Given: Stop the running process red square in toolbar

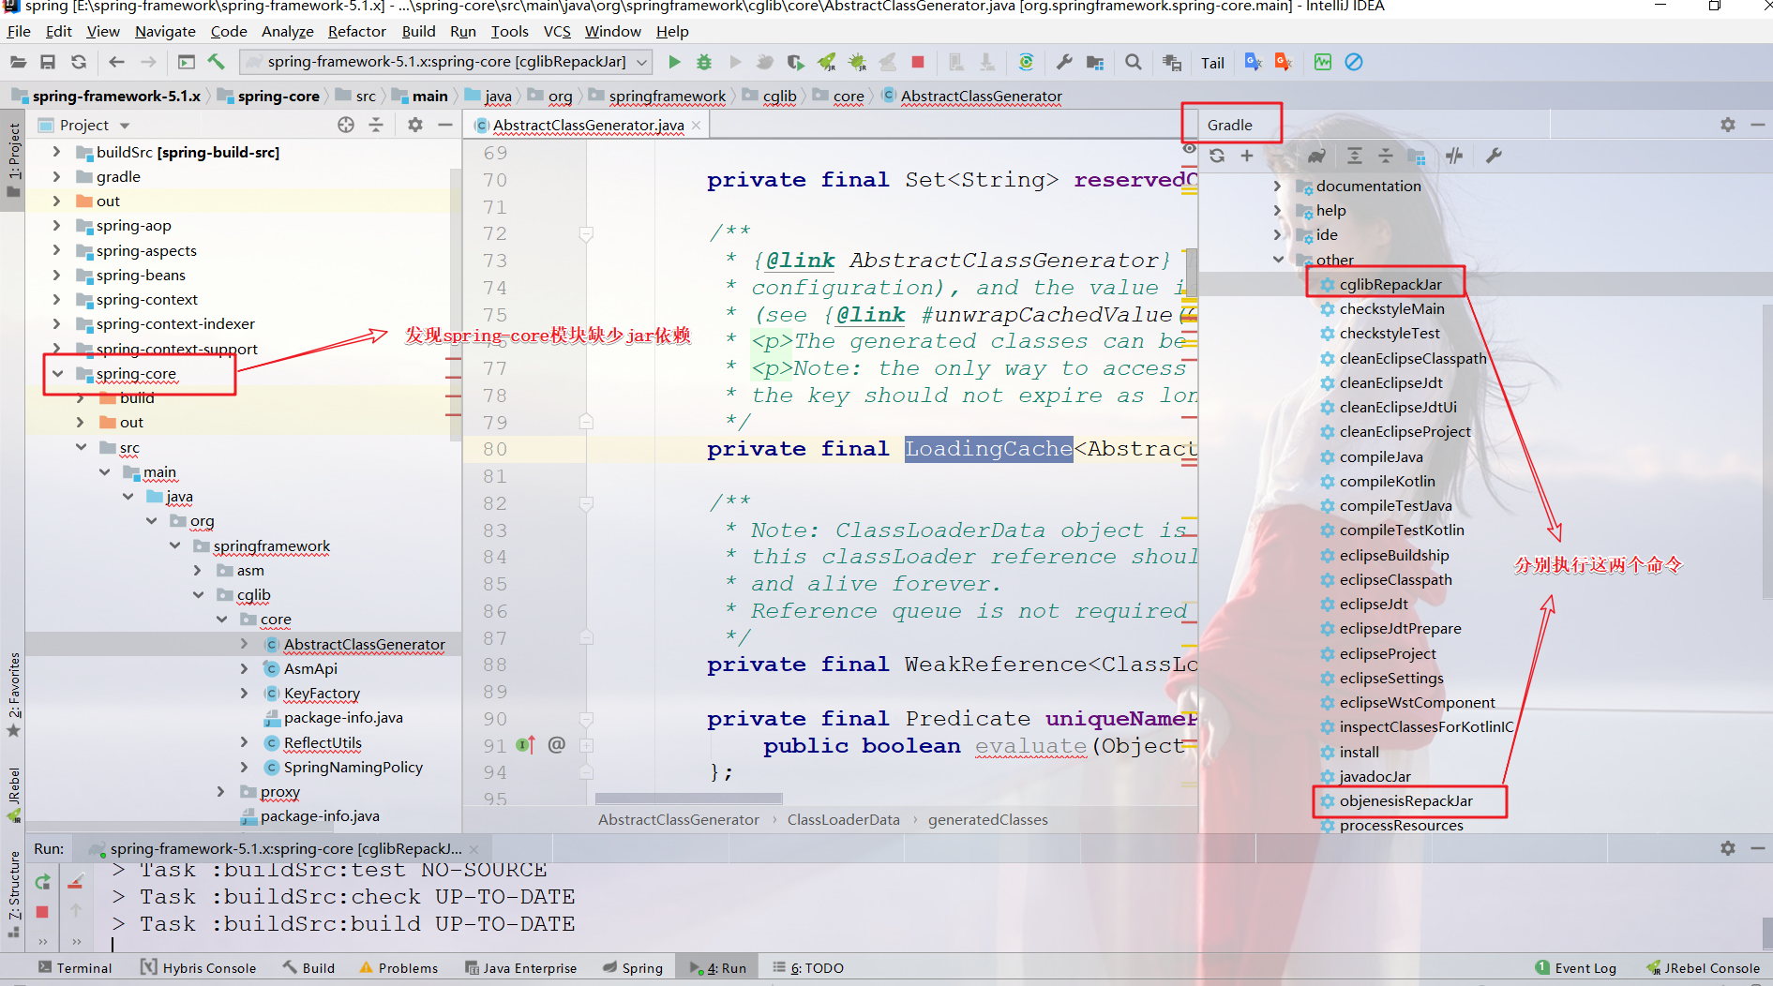Looking at the screenshot, I should pos(918,62).
